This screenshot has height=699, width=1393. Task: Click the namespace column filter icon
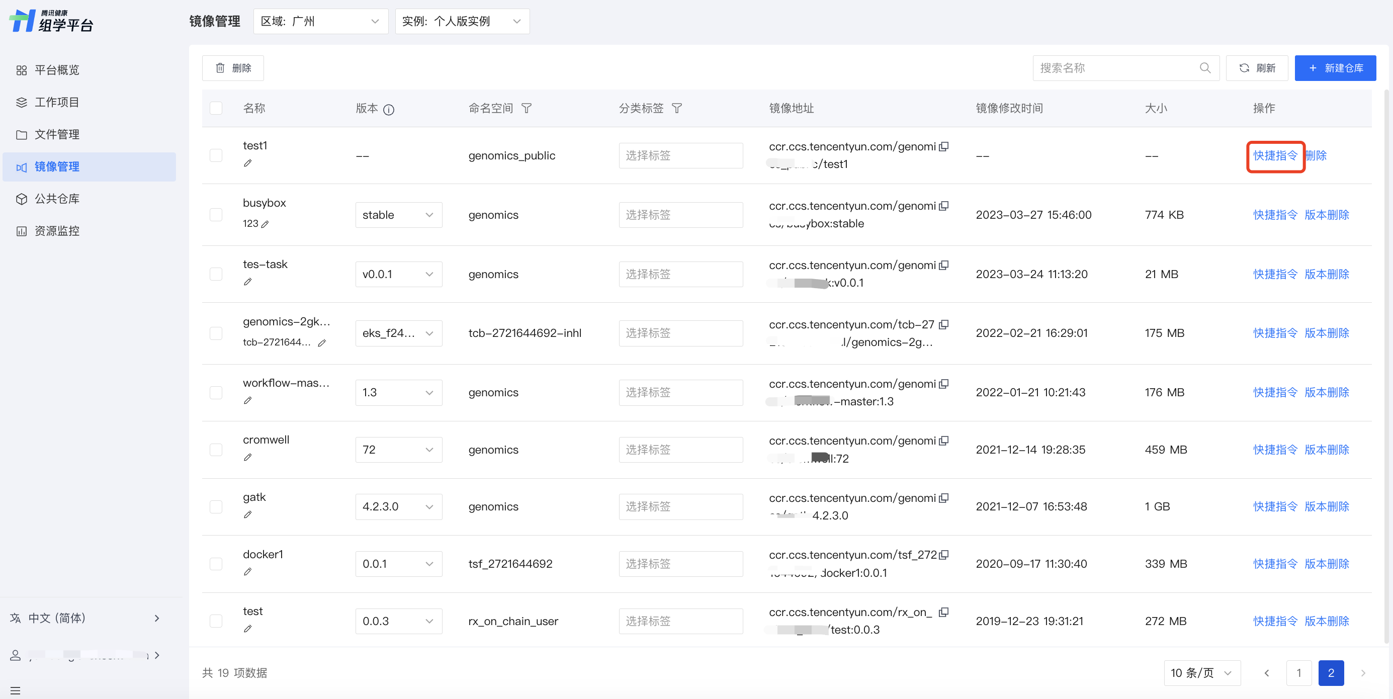(526, 109)
